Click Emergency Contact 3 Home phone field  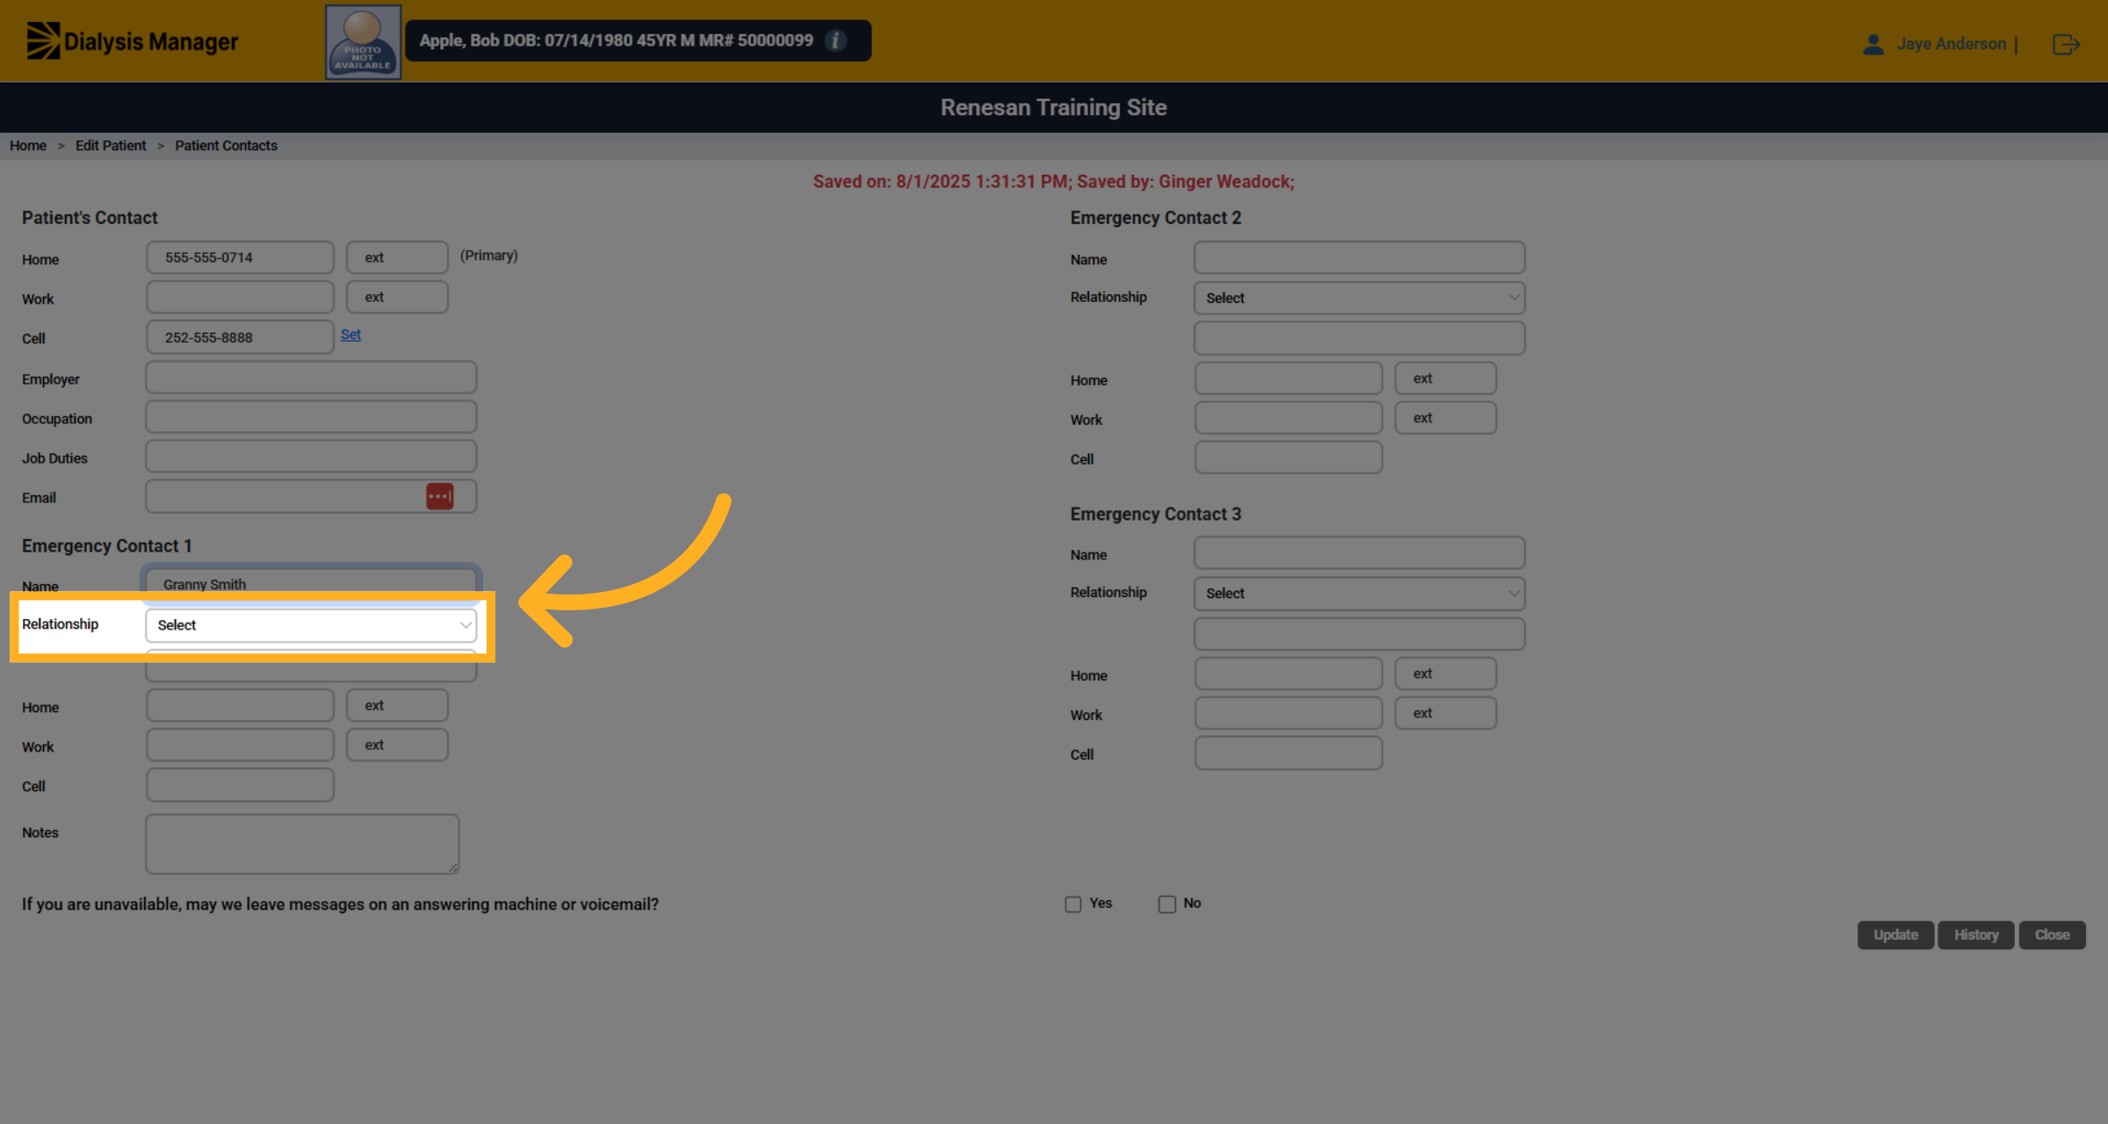point(1289,674)
